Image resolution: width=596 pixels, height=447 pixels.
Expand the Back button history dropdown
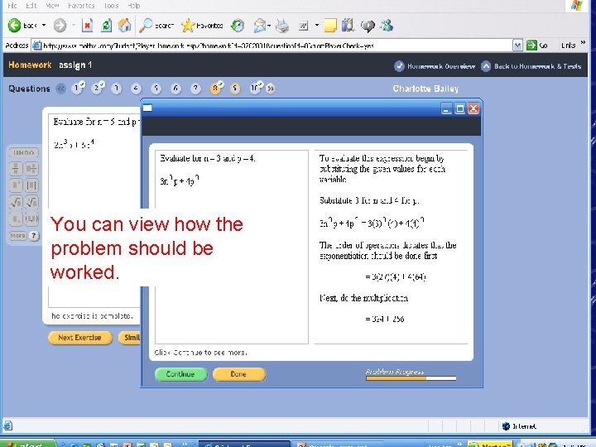[44, 26]
